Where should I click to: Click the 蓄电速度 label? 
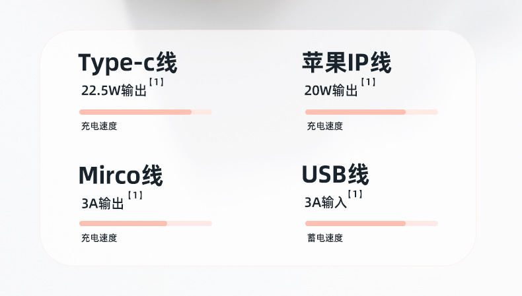click(x=324, y=238)
